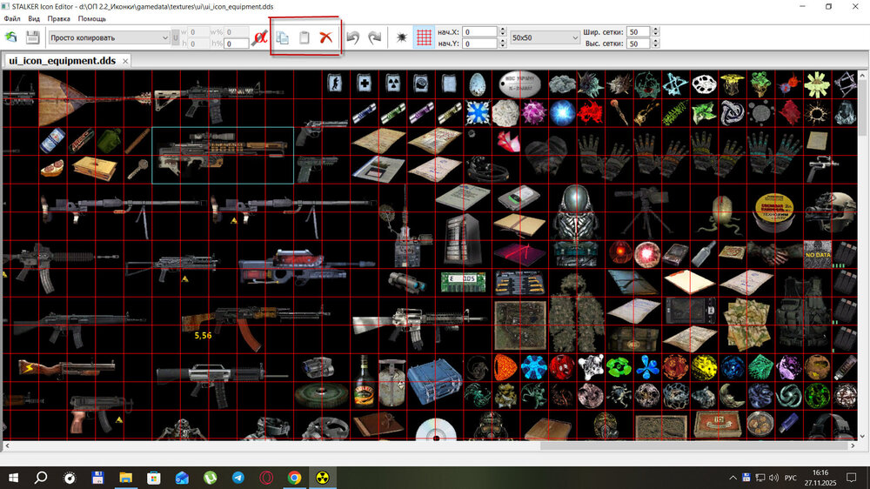Viewport: 870px width, 489px height.
Task: Open the Файл menu
Action: [12, 18]
